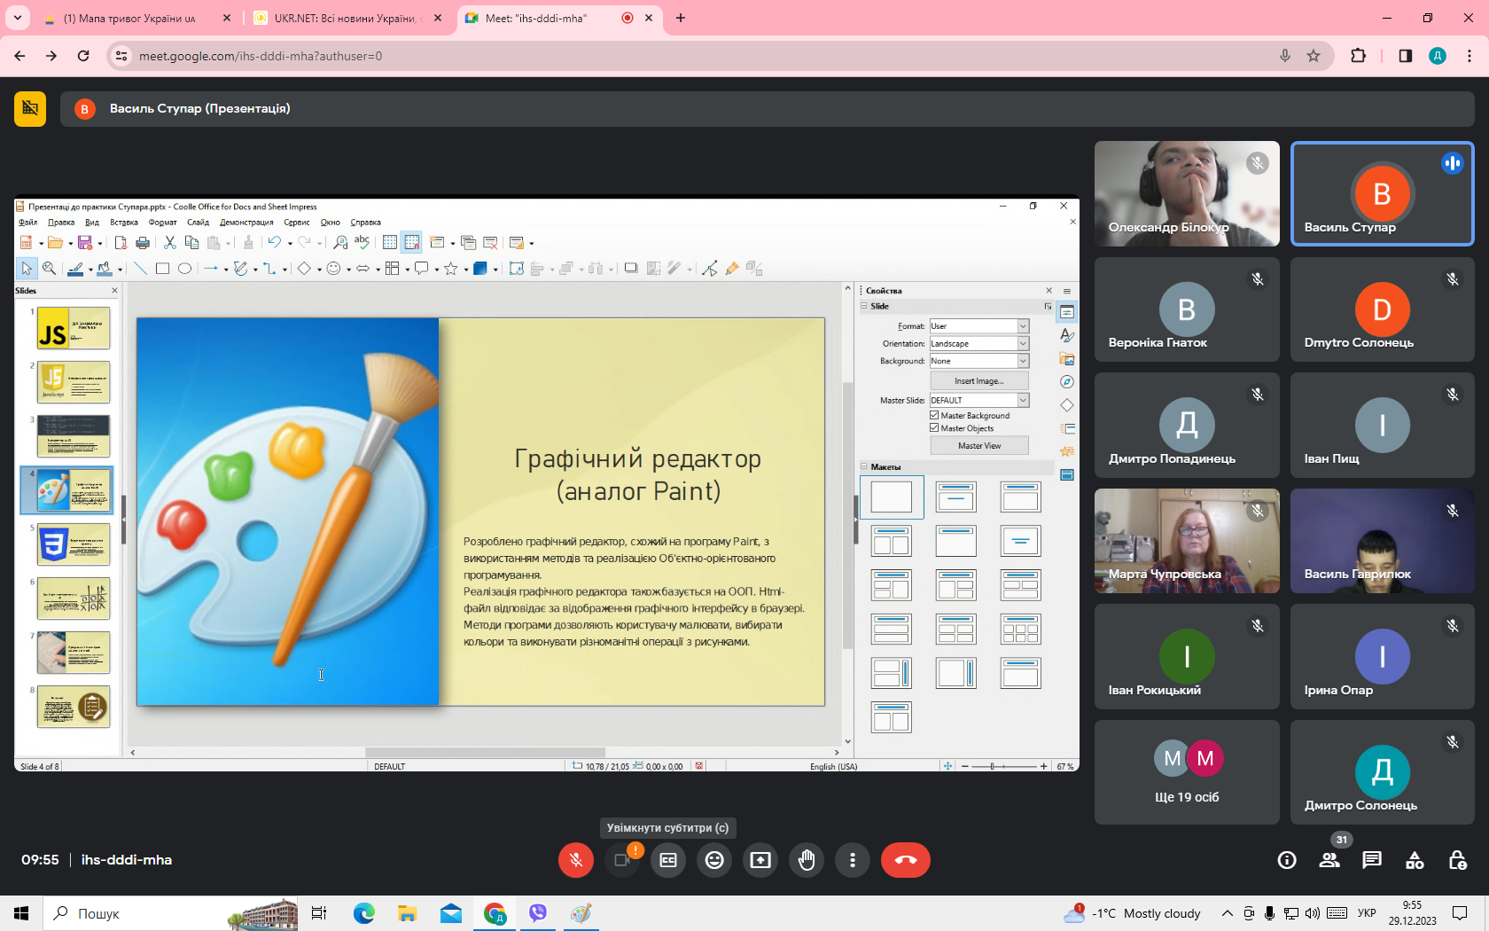Enable captions with the CC button
The height and width of the screenshot is (931, 1489).
tap(668, 860)
